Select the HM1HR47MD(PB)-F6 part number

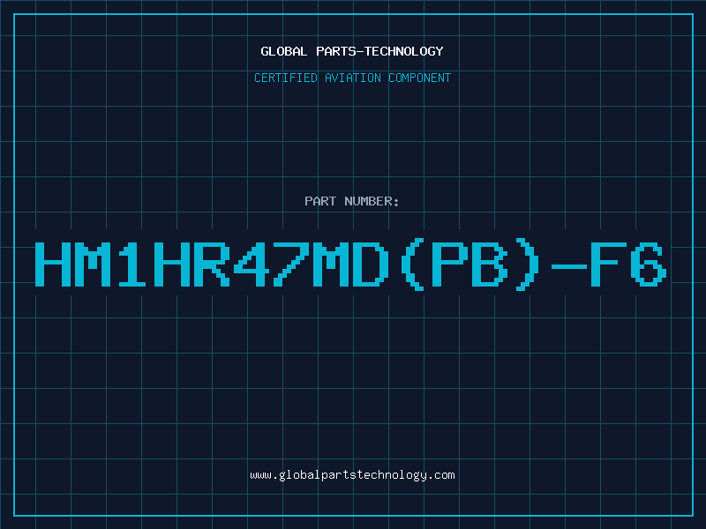pos(350,264)
